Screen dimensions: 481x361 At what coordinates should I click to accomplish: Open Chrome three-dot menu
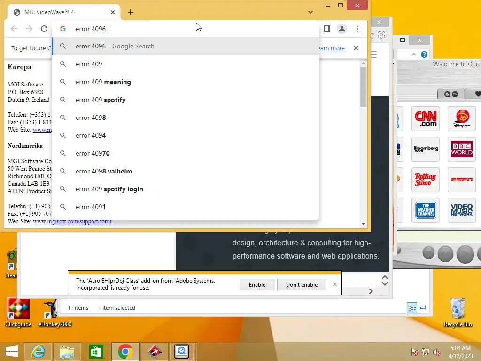(x=357, y=29)
